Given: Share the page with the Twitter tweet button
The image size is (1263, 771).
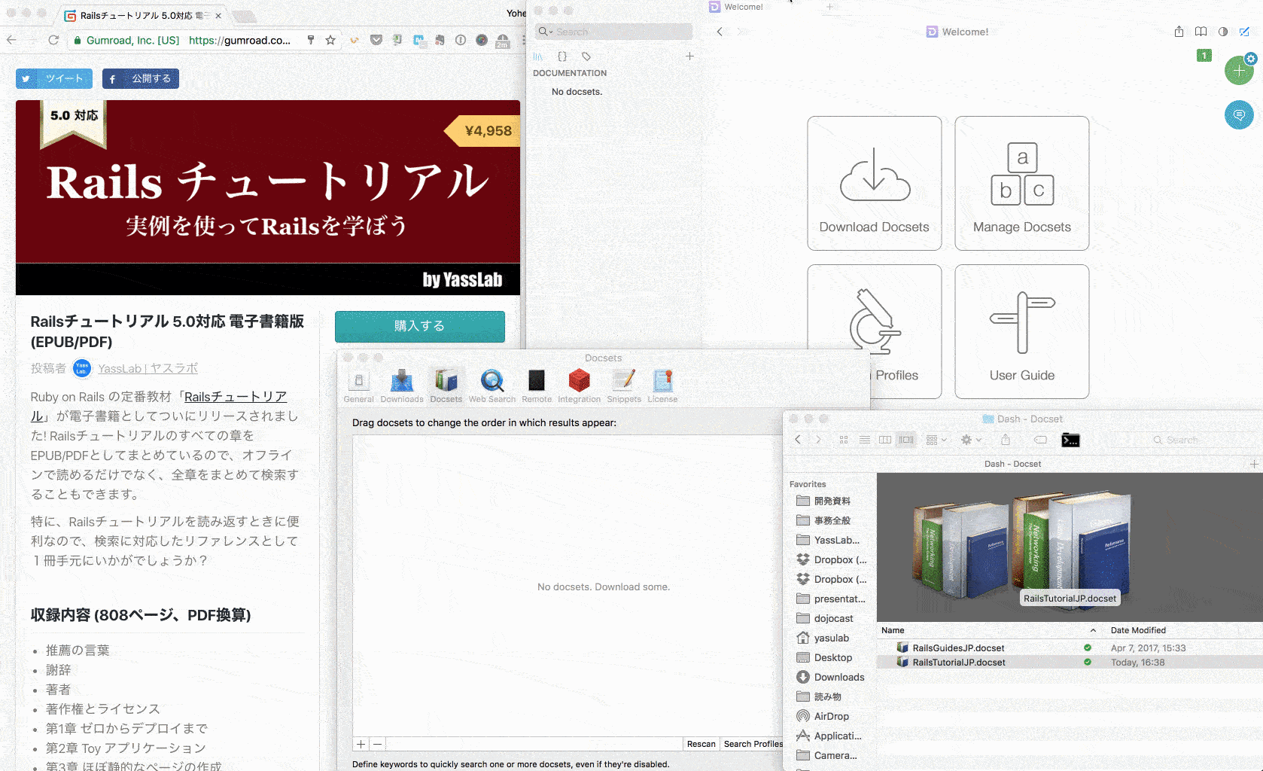Looking at the screenshot, I should click(54, 78).
